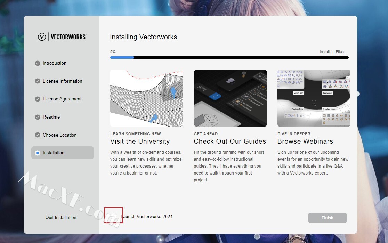This screenshot has width=388, height=243.
Task: Enable Launch Vectorworks 2024 checkbox
Action: tap(114, 216)
